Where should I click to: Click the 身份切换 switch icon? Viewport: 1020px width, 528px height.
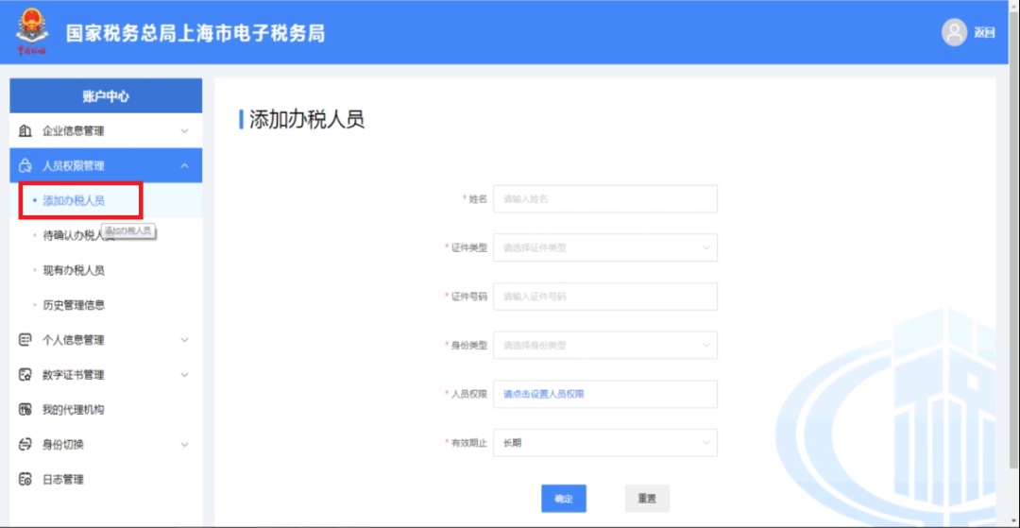[x=25, y=445]
